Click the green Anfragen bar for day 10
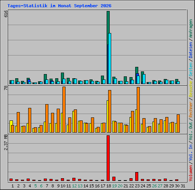The image size is (195, 190). tap(62, 76)
